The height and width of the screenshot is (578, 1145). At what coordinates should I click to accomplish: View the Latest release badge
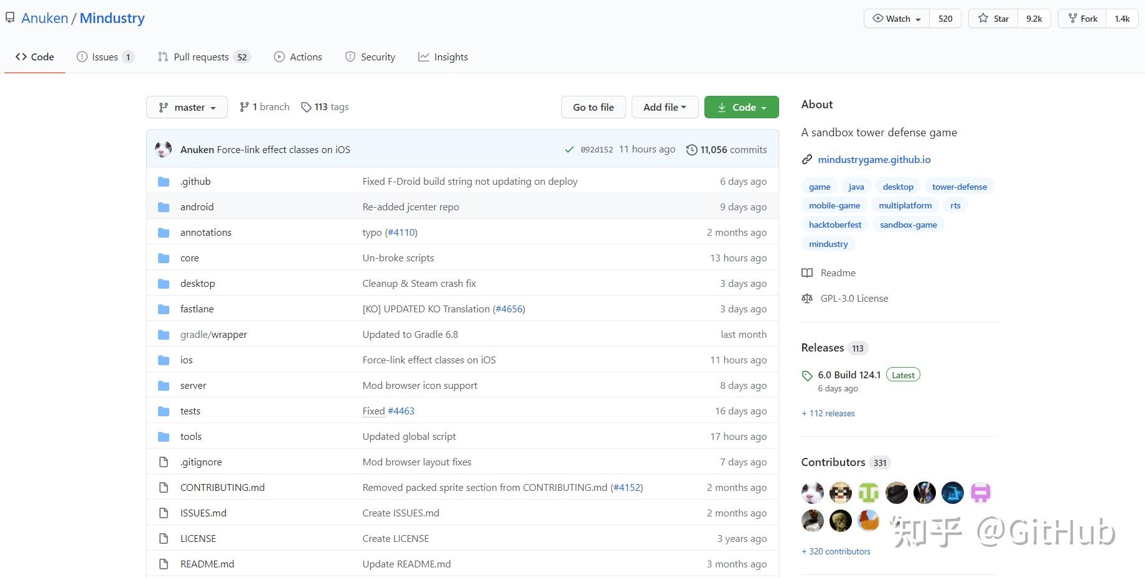coord(902,375)
